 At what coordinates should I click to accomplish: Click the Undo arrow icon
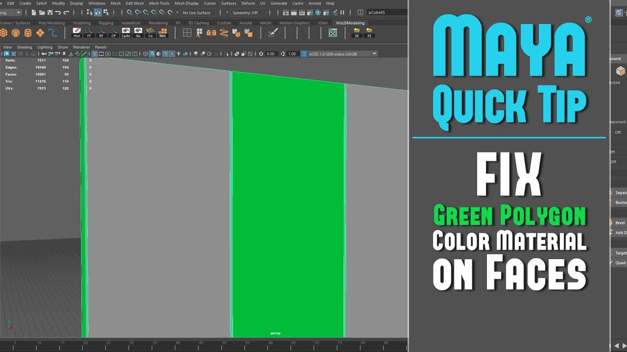[58, 12]
